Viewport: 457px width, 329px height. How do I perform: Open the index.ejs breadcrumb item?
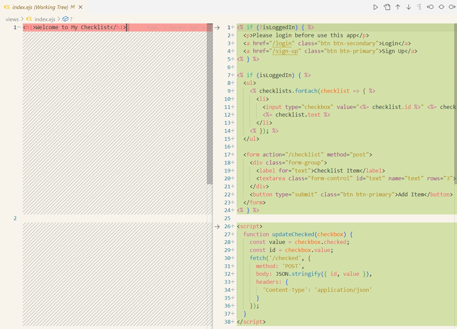[x=45, y=19]
